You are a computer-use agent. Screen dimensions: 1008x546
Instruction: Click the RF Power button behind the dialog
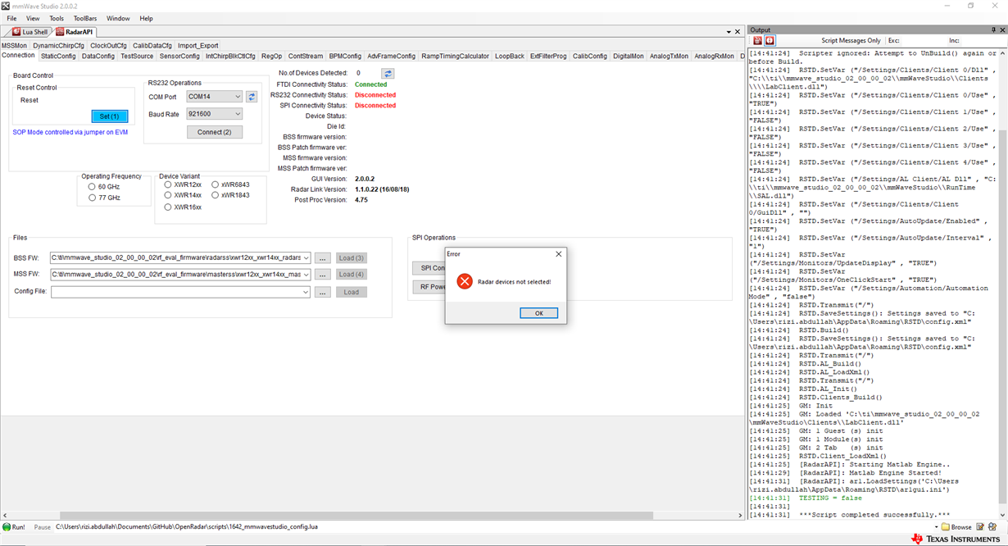click(429, 287)
